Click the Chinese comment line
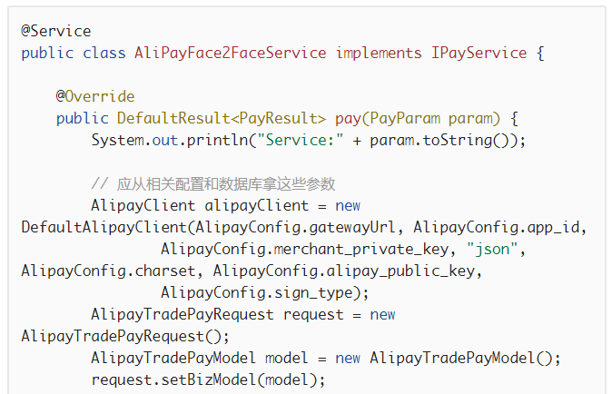 [x=213, y=184]
